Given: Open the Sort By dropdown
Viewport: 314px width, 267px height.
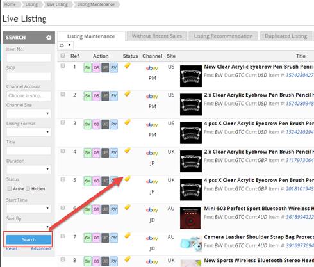Looking at the screenshot, I should click(x=29, y=227).
